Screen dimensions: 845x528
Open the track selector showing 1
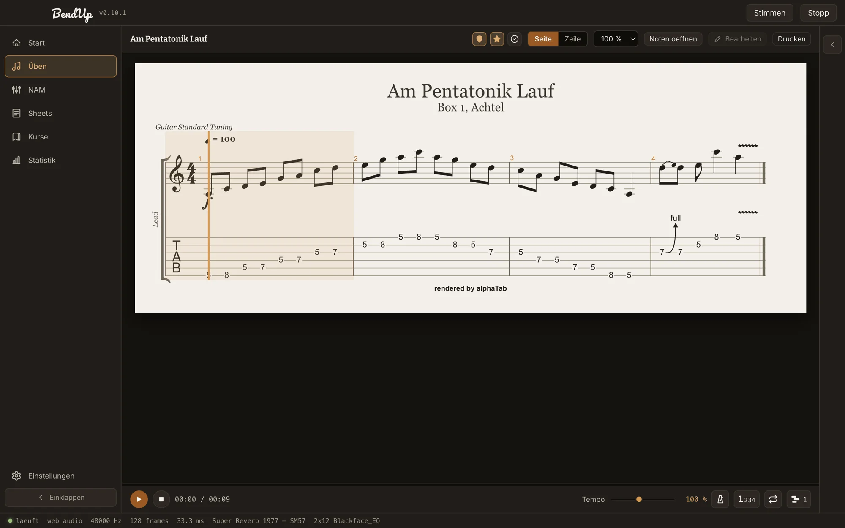point(799,499)
